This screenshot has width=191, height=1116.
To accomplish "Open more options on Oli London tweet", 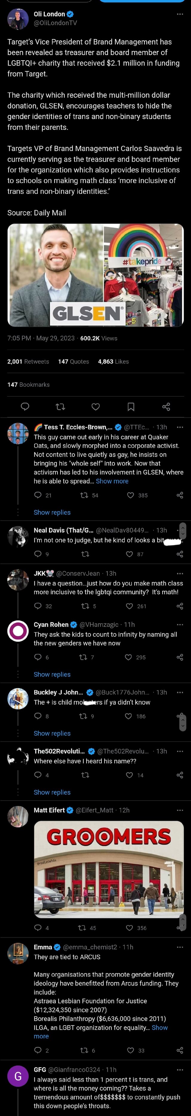I will 180,14.
